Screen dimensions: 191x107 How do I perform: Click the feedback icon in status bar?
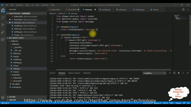pyautogui.click(x=184, y=103)
